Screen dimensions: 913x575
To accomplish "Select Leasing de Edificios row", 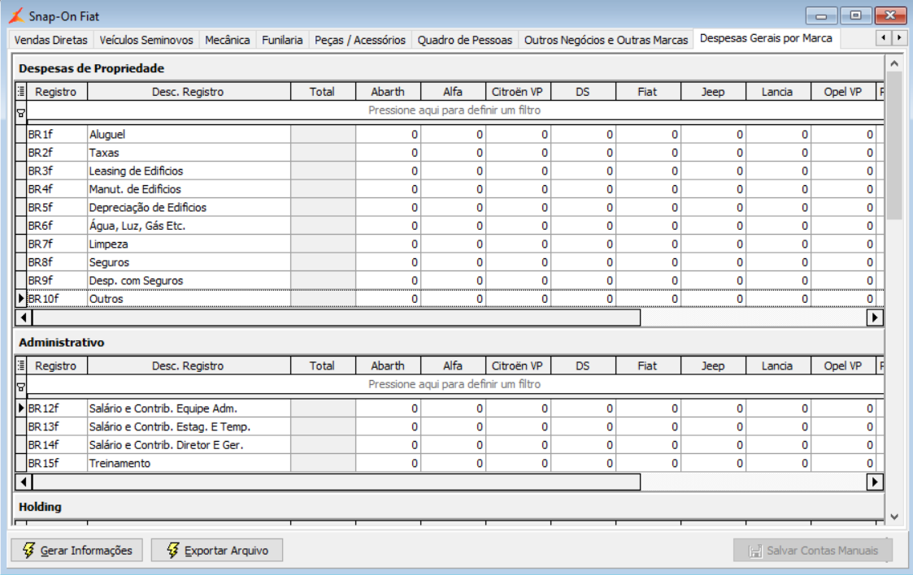I will tap(189, 171).
